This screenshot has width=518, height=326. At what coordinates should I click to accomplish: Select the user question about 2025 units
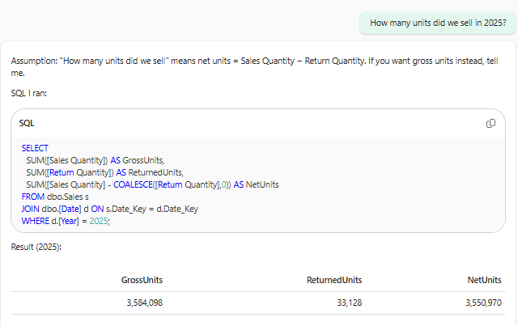438,23
